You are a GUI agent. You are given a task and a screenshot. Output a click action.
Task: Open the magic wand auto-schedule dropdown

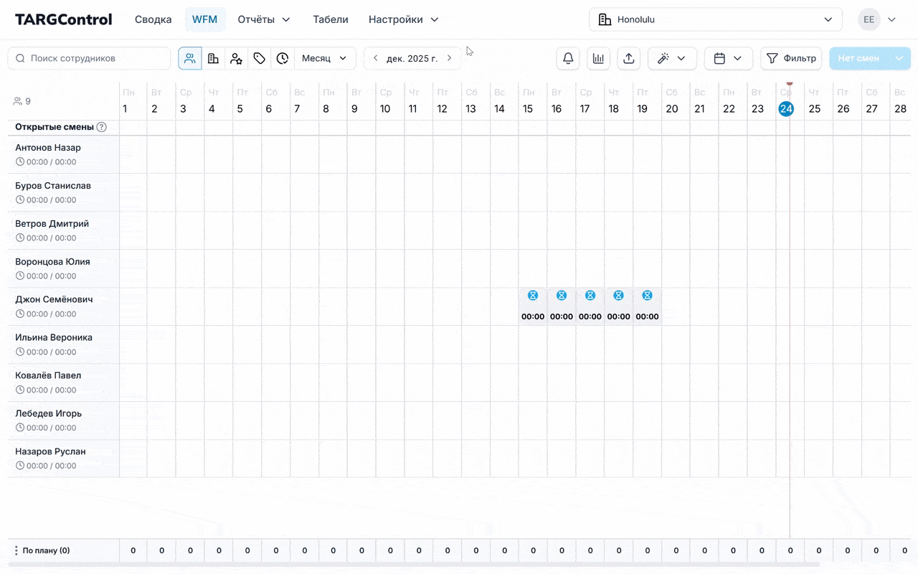pyautogui.click(x=672, y=58)
